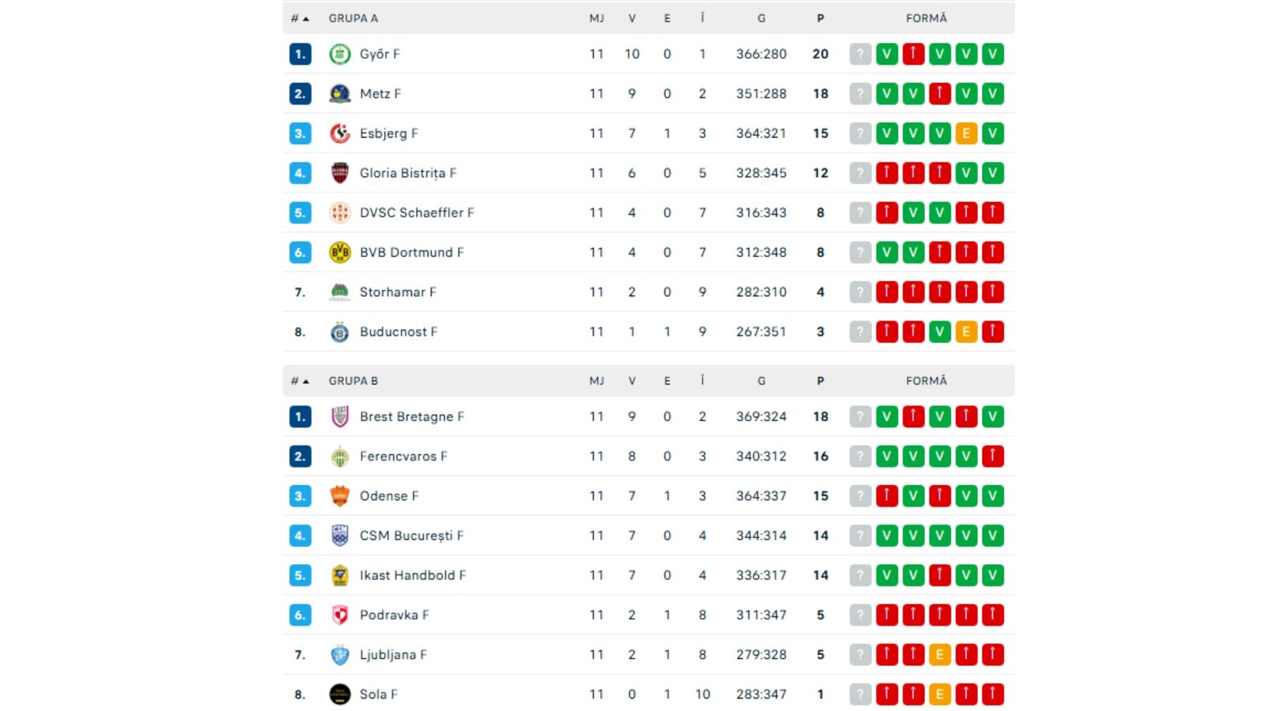The width and height of the screenshot is (1265, 711).
Task: Click the Brest Bretagne F logo
Action: pyautogui.click(x=340, y=417)
